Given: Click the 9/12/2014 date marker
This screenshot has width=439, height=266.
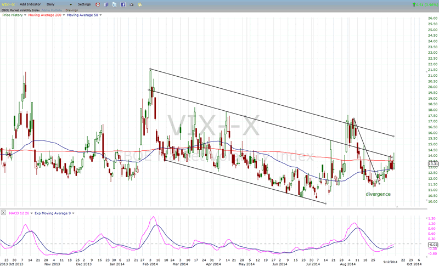Looking at the screenshot, I should [x=390, y=262].
